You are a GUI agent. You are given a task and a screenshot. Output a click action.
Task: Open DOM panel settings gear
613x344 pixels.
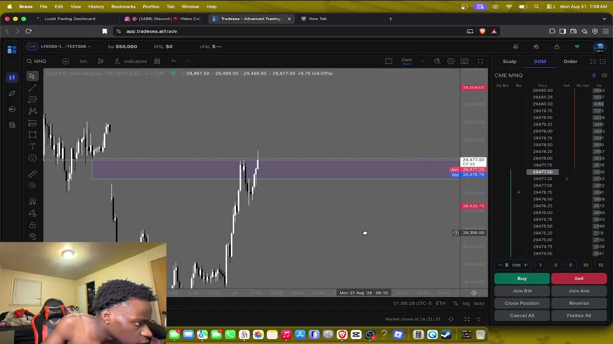tap(604, 75)
